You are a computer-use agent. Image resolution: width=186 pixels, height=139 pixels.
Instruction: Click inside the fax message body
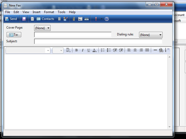pyautogui.click(x=86, y=91)
